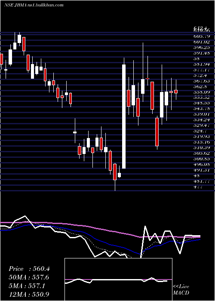Image resolution: width=215 pixels, height=301 pixels.
Task: Click the 519.93 price axis label
Action: click(202, 136)
